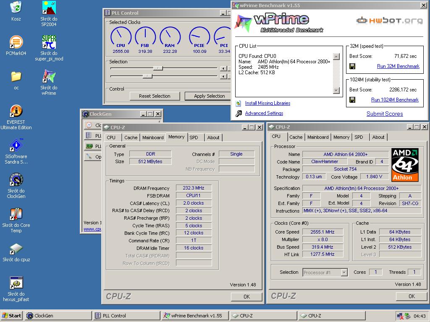Viewport: 430px width, 322px height.
Task: Run 1024M Benchmark link
Action: [395, 100]
